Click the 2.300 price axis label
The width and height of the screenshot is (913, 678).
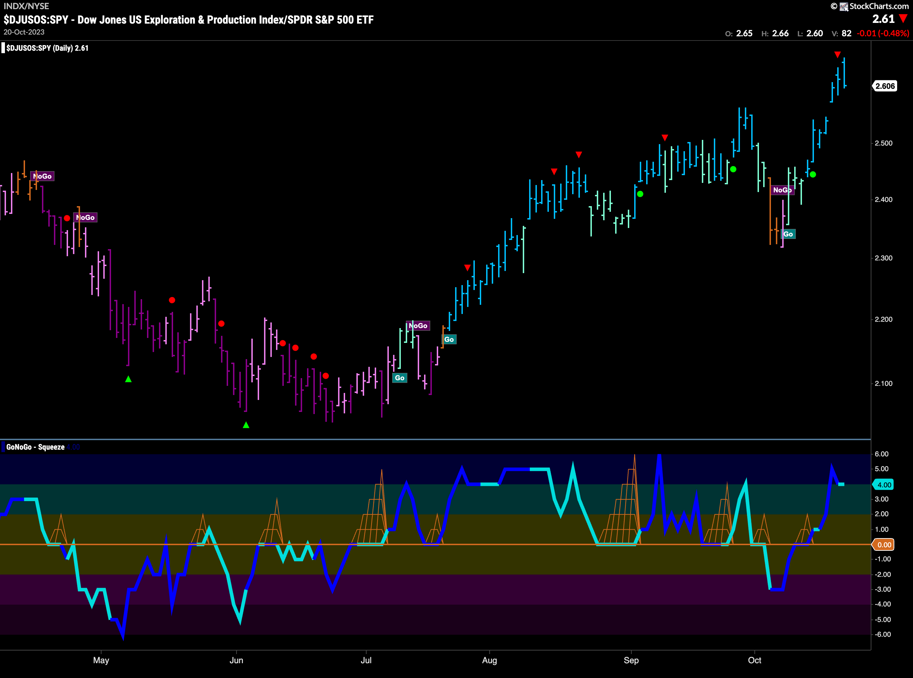(883, 258)
